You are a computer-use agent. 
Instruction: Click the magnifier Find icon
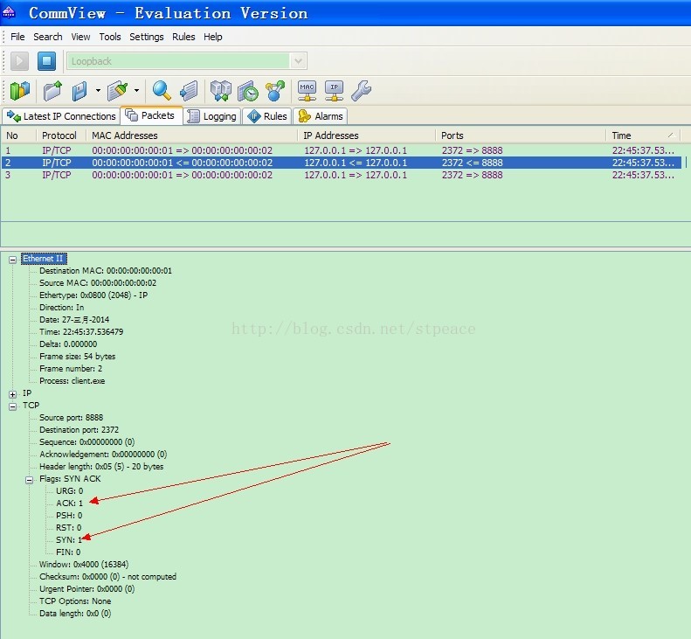(162, 91)
